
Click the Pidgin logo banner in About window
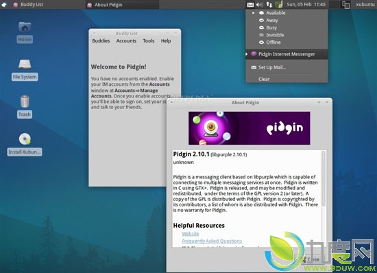250,128
